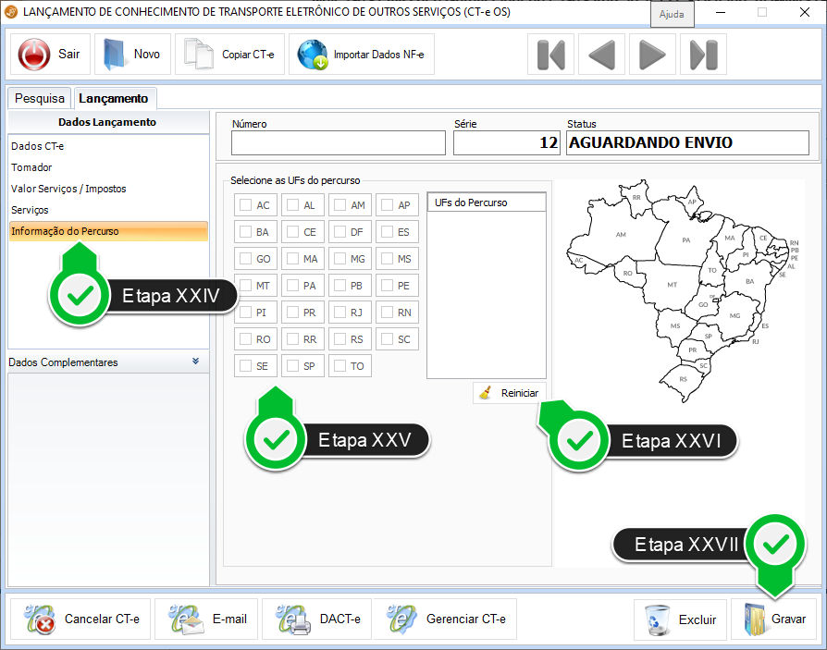Expand the Dados Complementares panel
This screenshot has width=827, height=650.
pyautogui.click(x=195, y=362)
